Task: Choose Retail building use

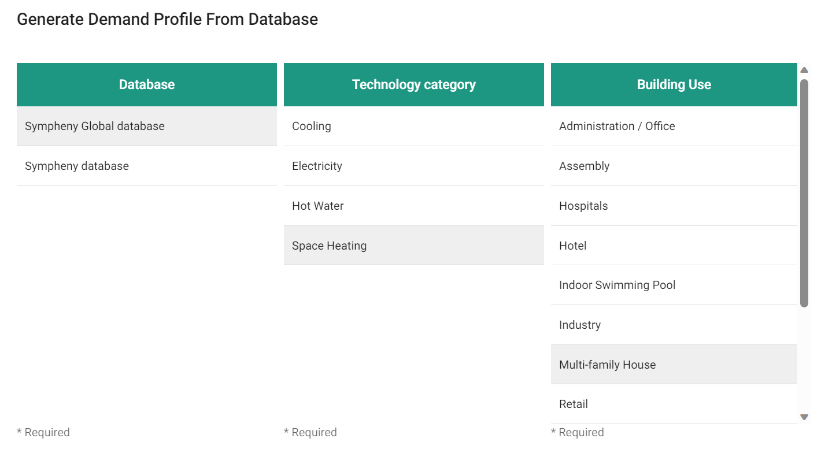Action: (674, 404)
